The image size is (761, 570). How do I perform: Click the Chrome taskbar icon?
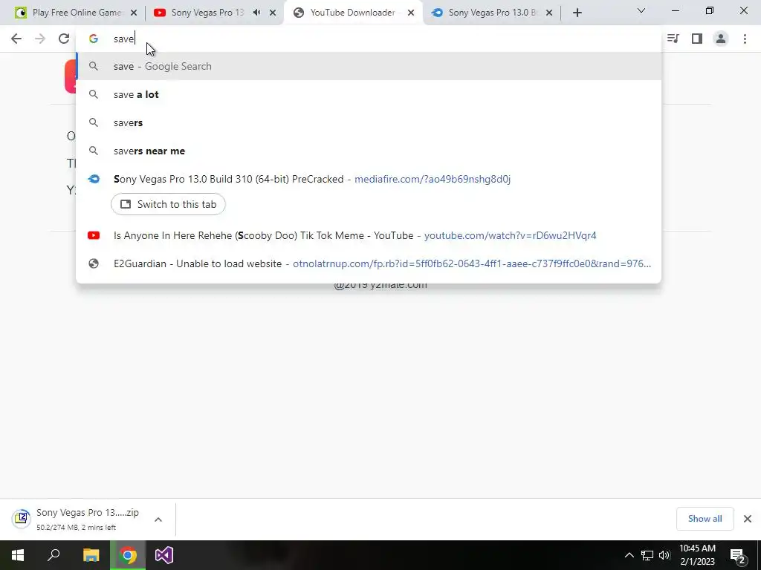pos(128,555)
